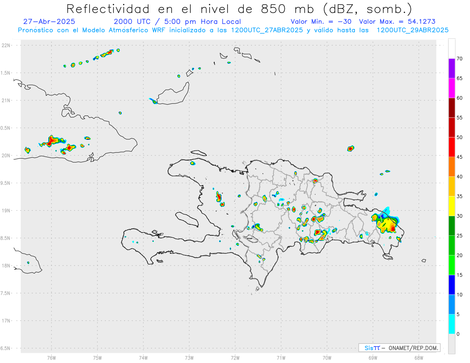470x363 pixels.
Task: Click the '68W' longitude label
Action: (419, 358)
